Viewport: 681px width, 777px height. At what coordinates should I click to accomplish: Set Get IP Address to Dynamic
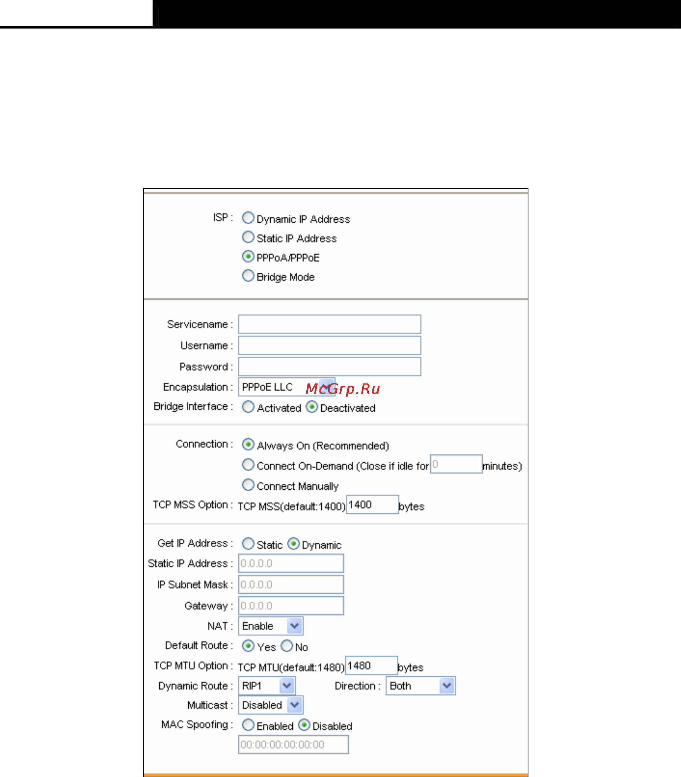[x=293, y=543]
